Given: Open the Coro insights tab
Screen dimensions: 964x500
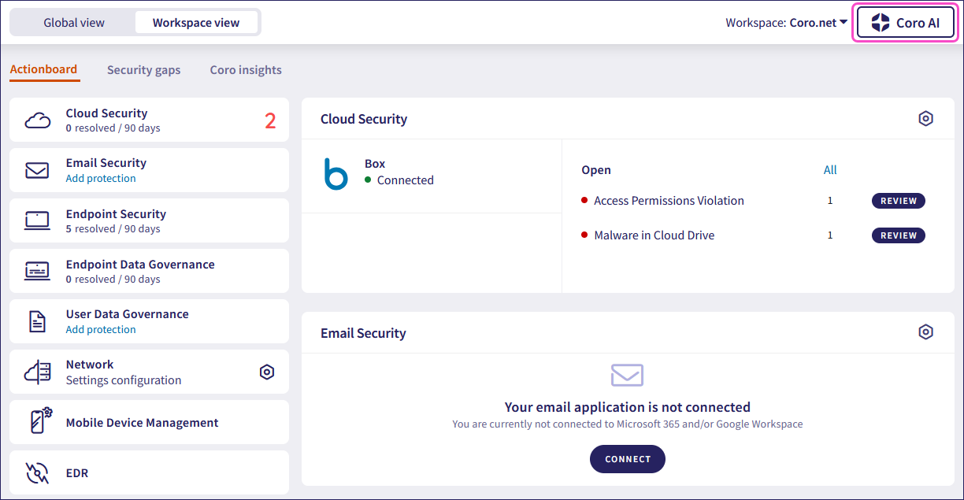Looking at the screenshot, I should [x=246, y=70].
